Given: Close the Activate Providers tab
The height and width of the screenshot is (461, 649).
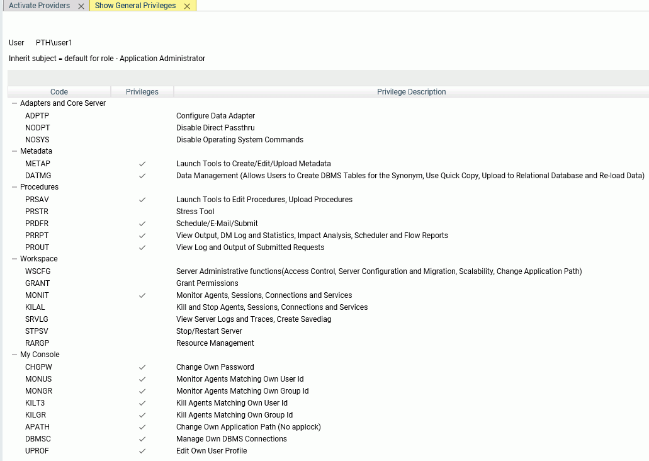Looking at the screenshot, I should pos(81,6).
